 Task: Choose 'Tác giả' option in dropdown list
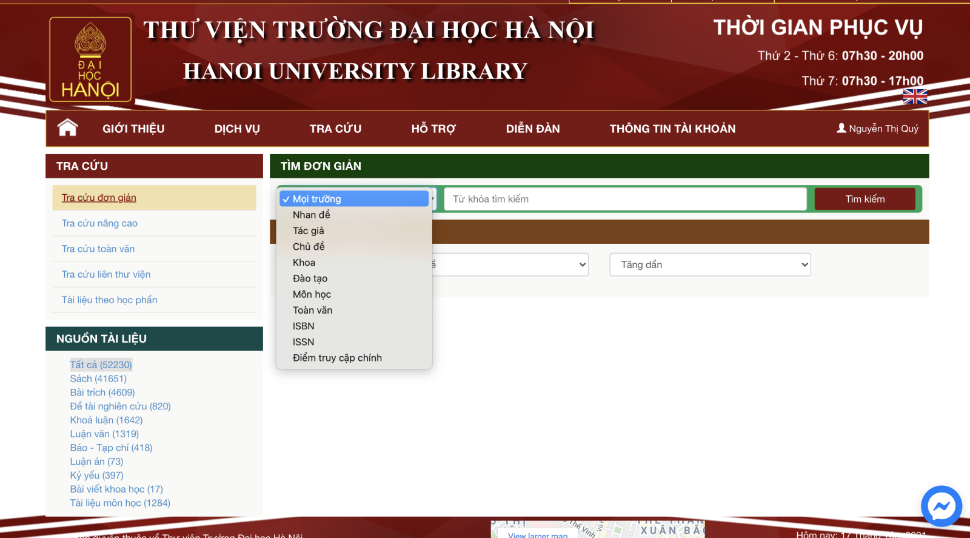309,230
